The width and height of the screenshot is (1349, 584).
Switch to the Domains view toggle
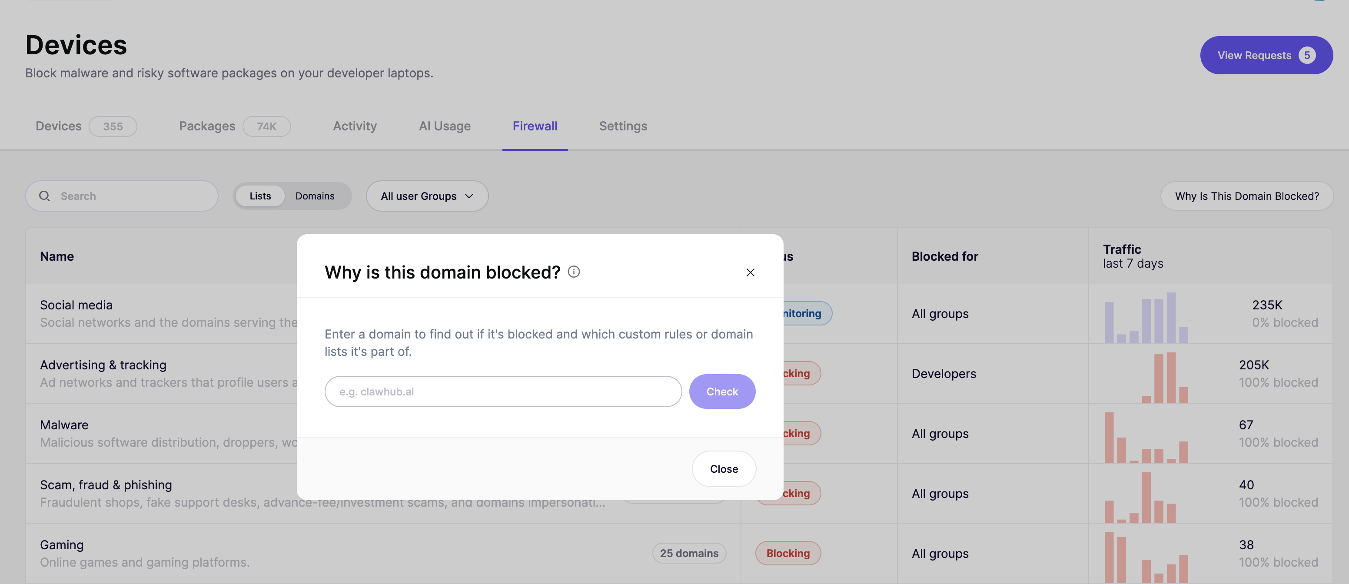(x=315, y=196)
